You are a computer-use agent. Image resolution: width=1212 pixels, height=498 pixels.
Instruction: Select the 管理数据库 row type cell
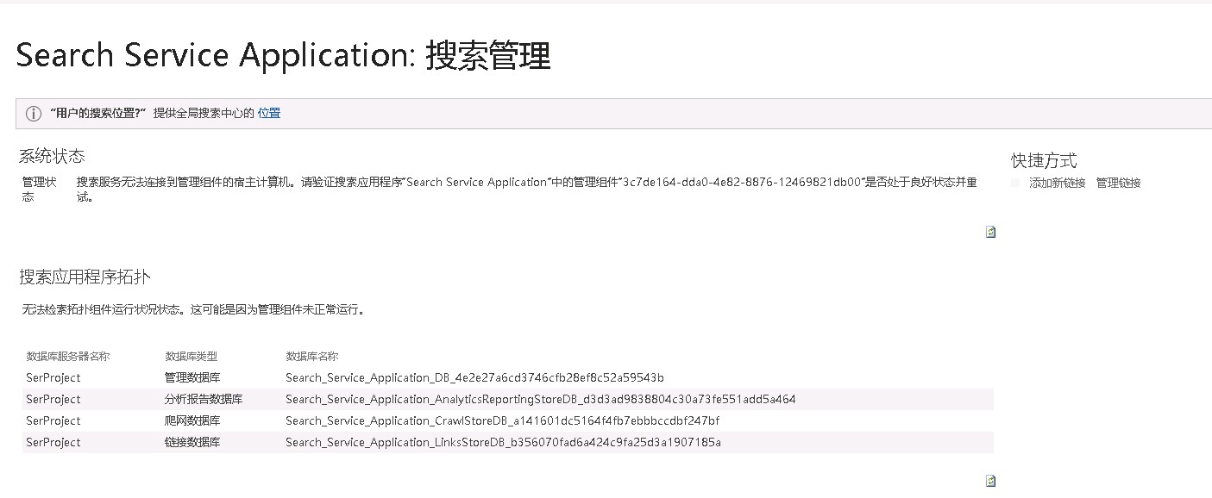(192, 377)
